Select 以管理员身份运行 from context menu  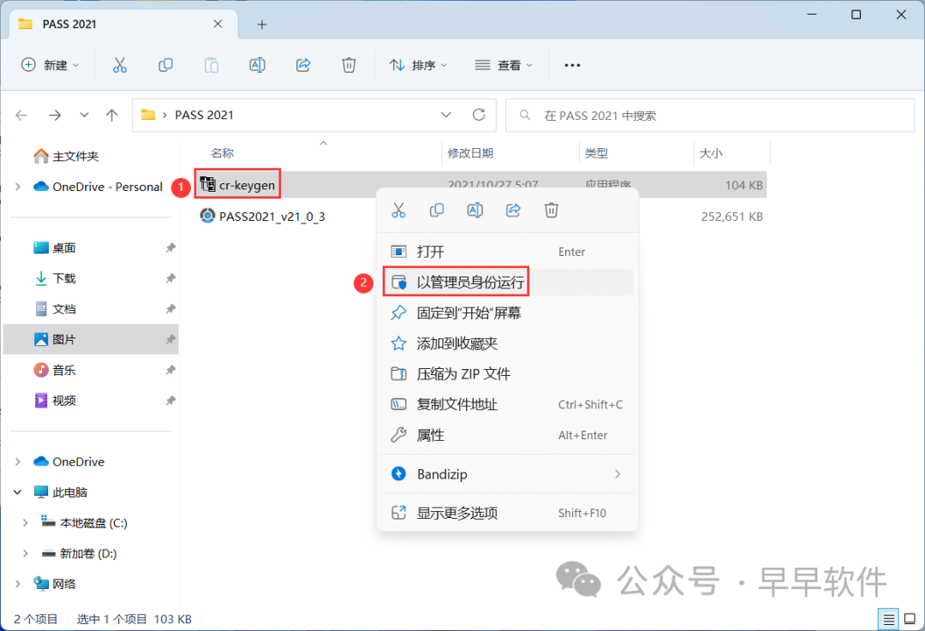point(471,283)
